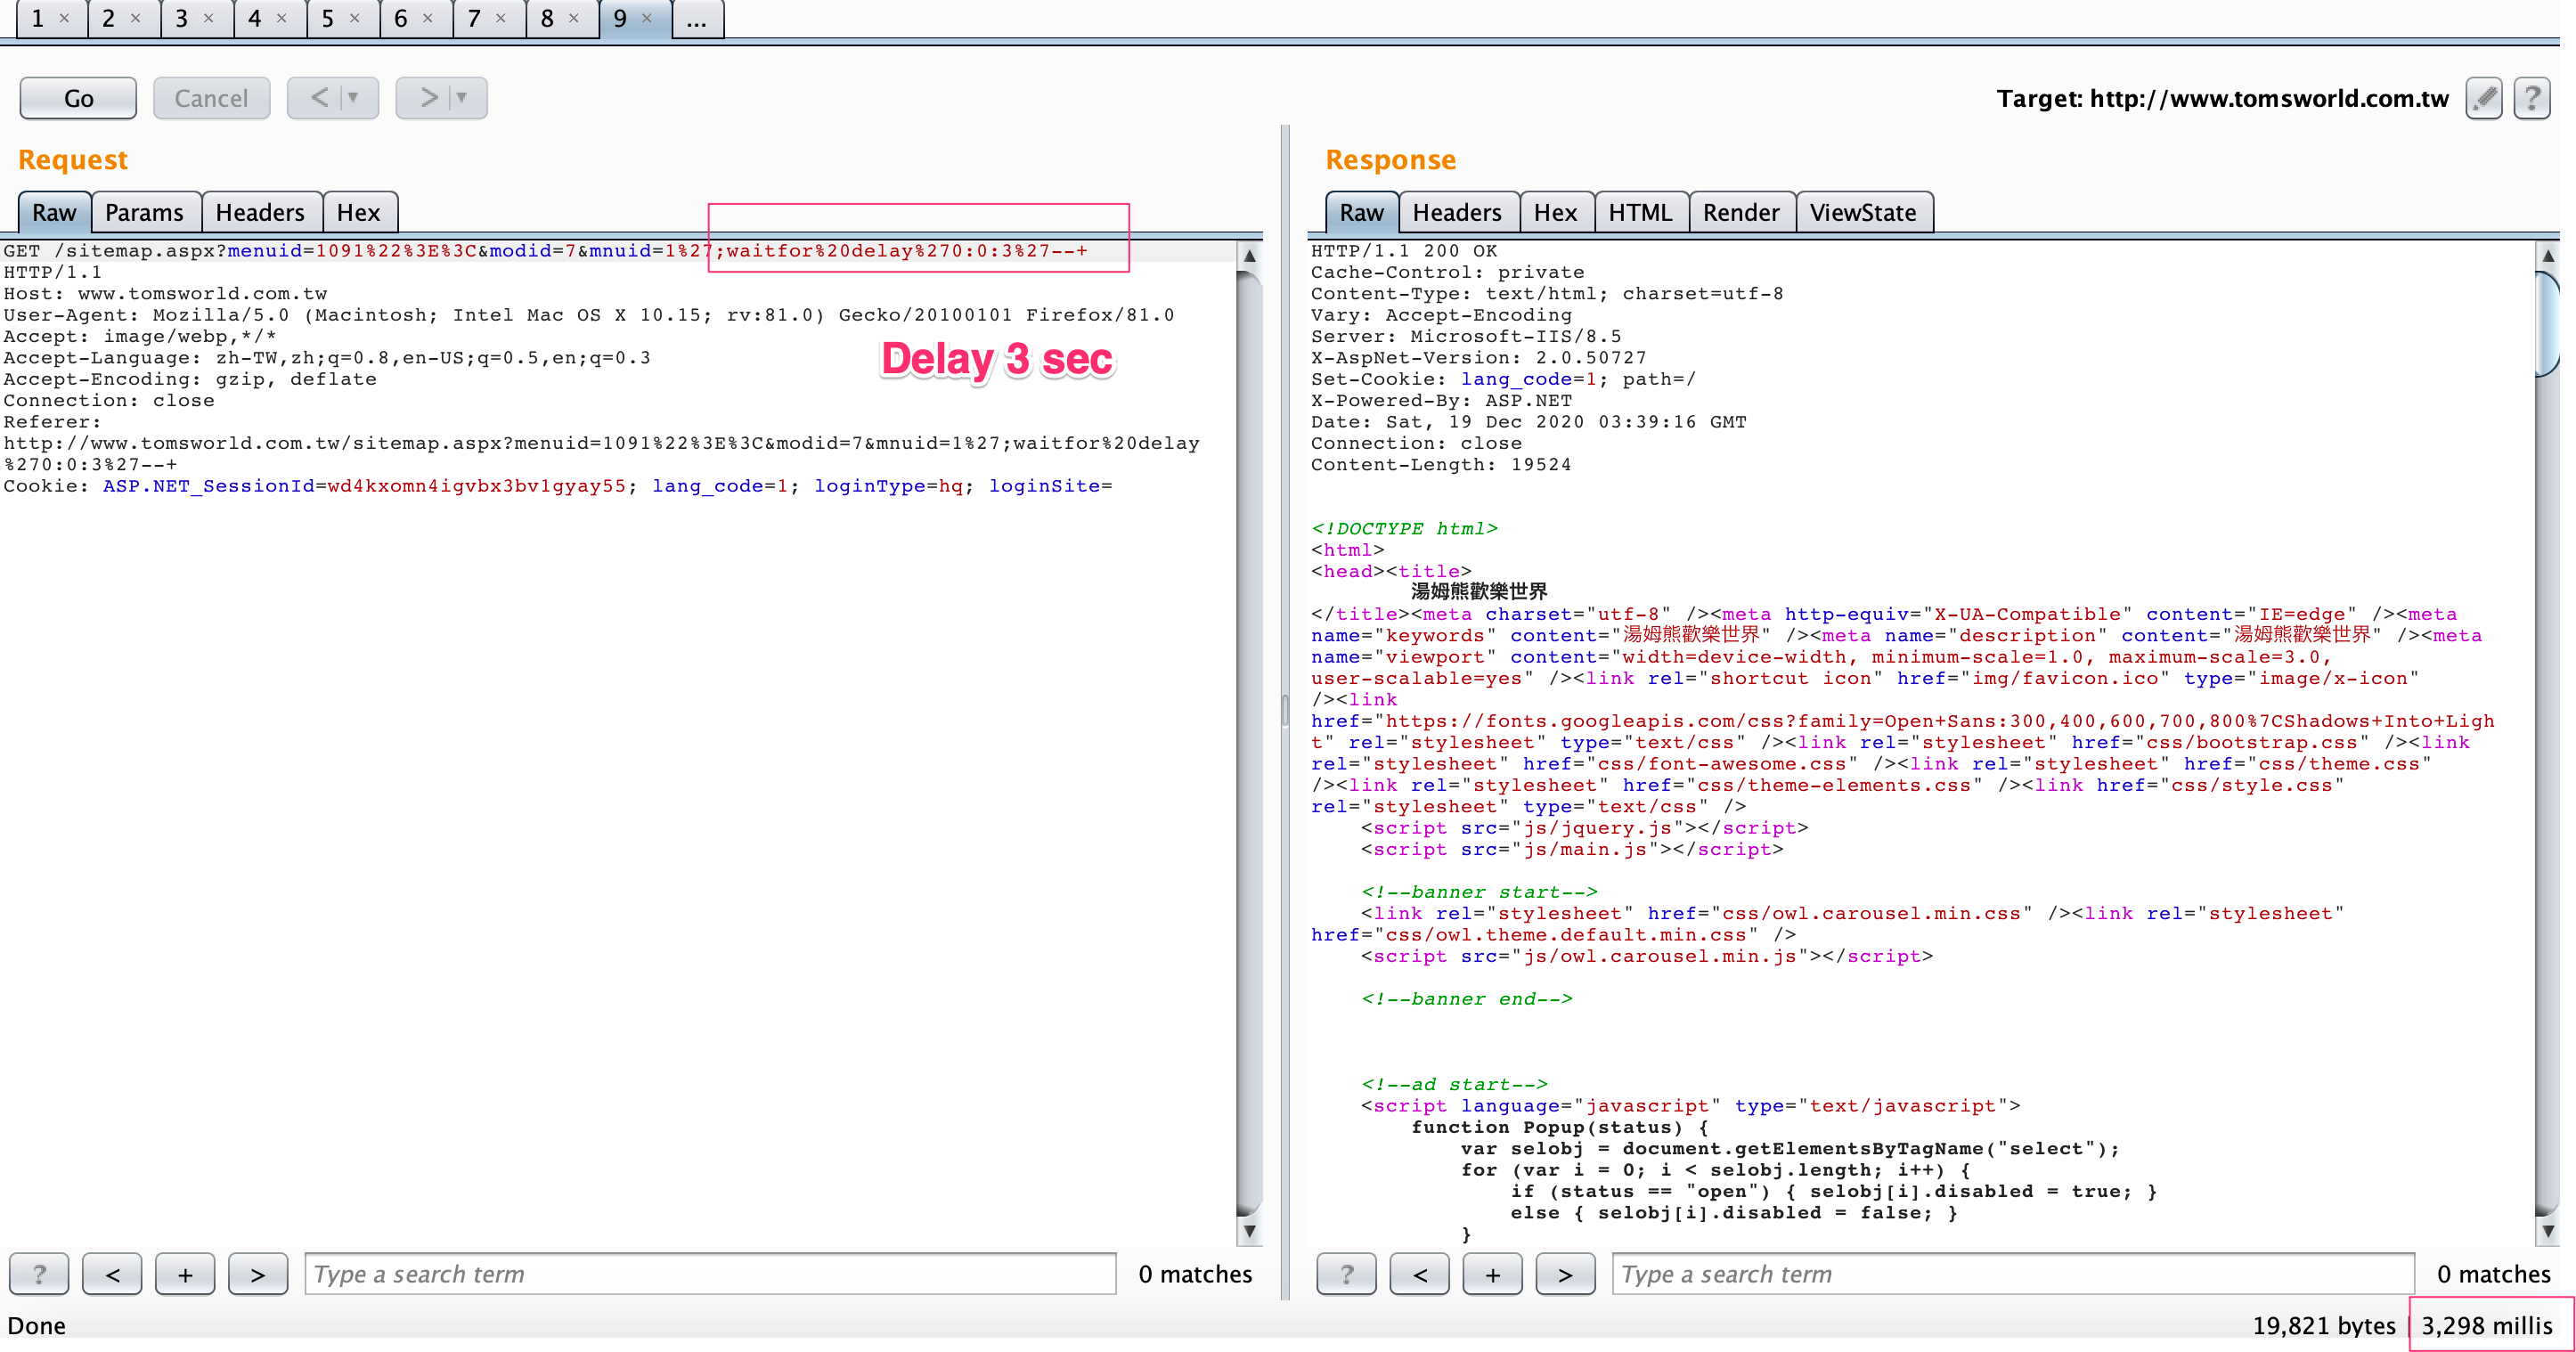Screen dimensions: 2576x1352
Task: Open the Request Headers tab
Action: pos(260,212)
